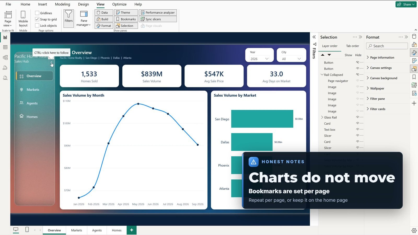
Task: Switch to Table view in left sidebar
Action: pyautogui.click(x=5, y=47)
